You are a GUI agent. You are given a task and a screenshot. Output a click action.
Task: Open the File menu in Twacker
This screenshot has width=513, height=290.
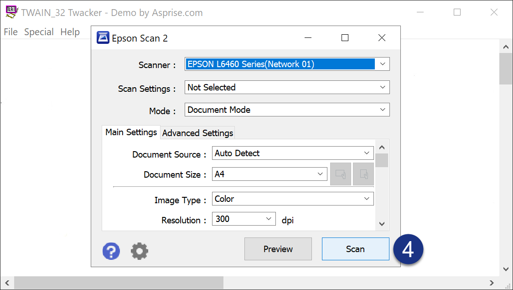(x=11, y=32)
